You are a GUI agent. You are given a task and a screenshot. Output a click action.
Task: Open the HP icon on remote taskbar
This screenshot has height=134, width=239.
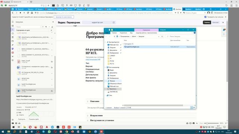click(x=52, y=127)
